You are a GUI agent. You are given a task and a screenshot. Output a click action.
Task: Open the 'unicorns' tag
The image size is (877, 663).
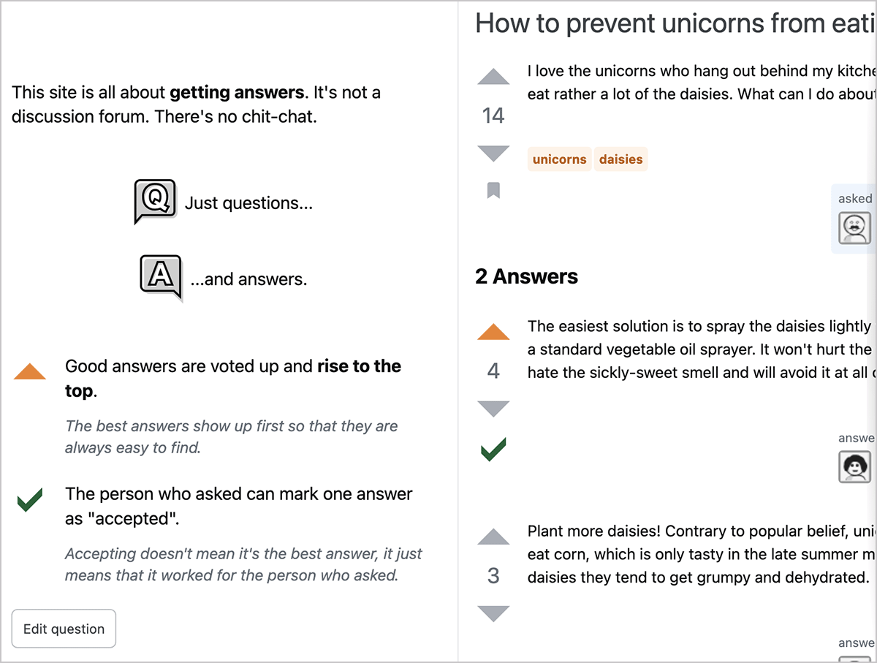tap(559, 159)
